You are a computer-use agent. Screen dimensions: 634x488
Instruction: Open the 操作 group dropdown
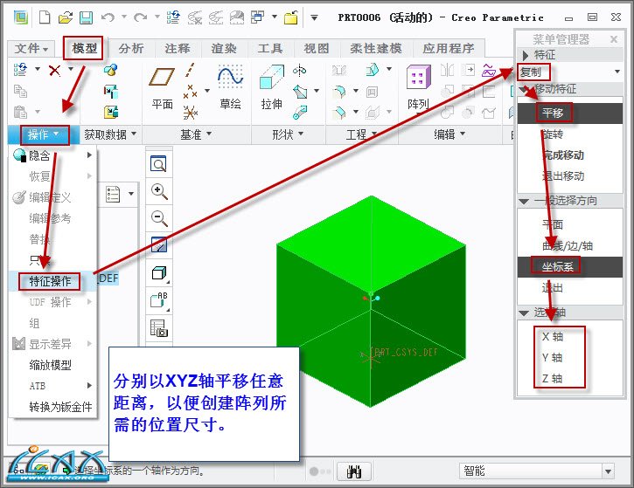coord(43,134)
